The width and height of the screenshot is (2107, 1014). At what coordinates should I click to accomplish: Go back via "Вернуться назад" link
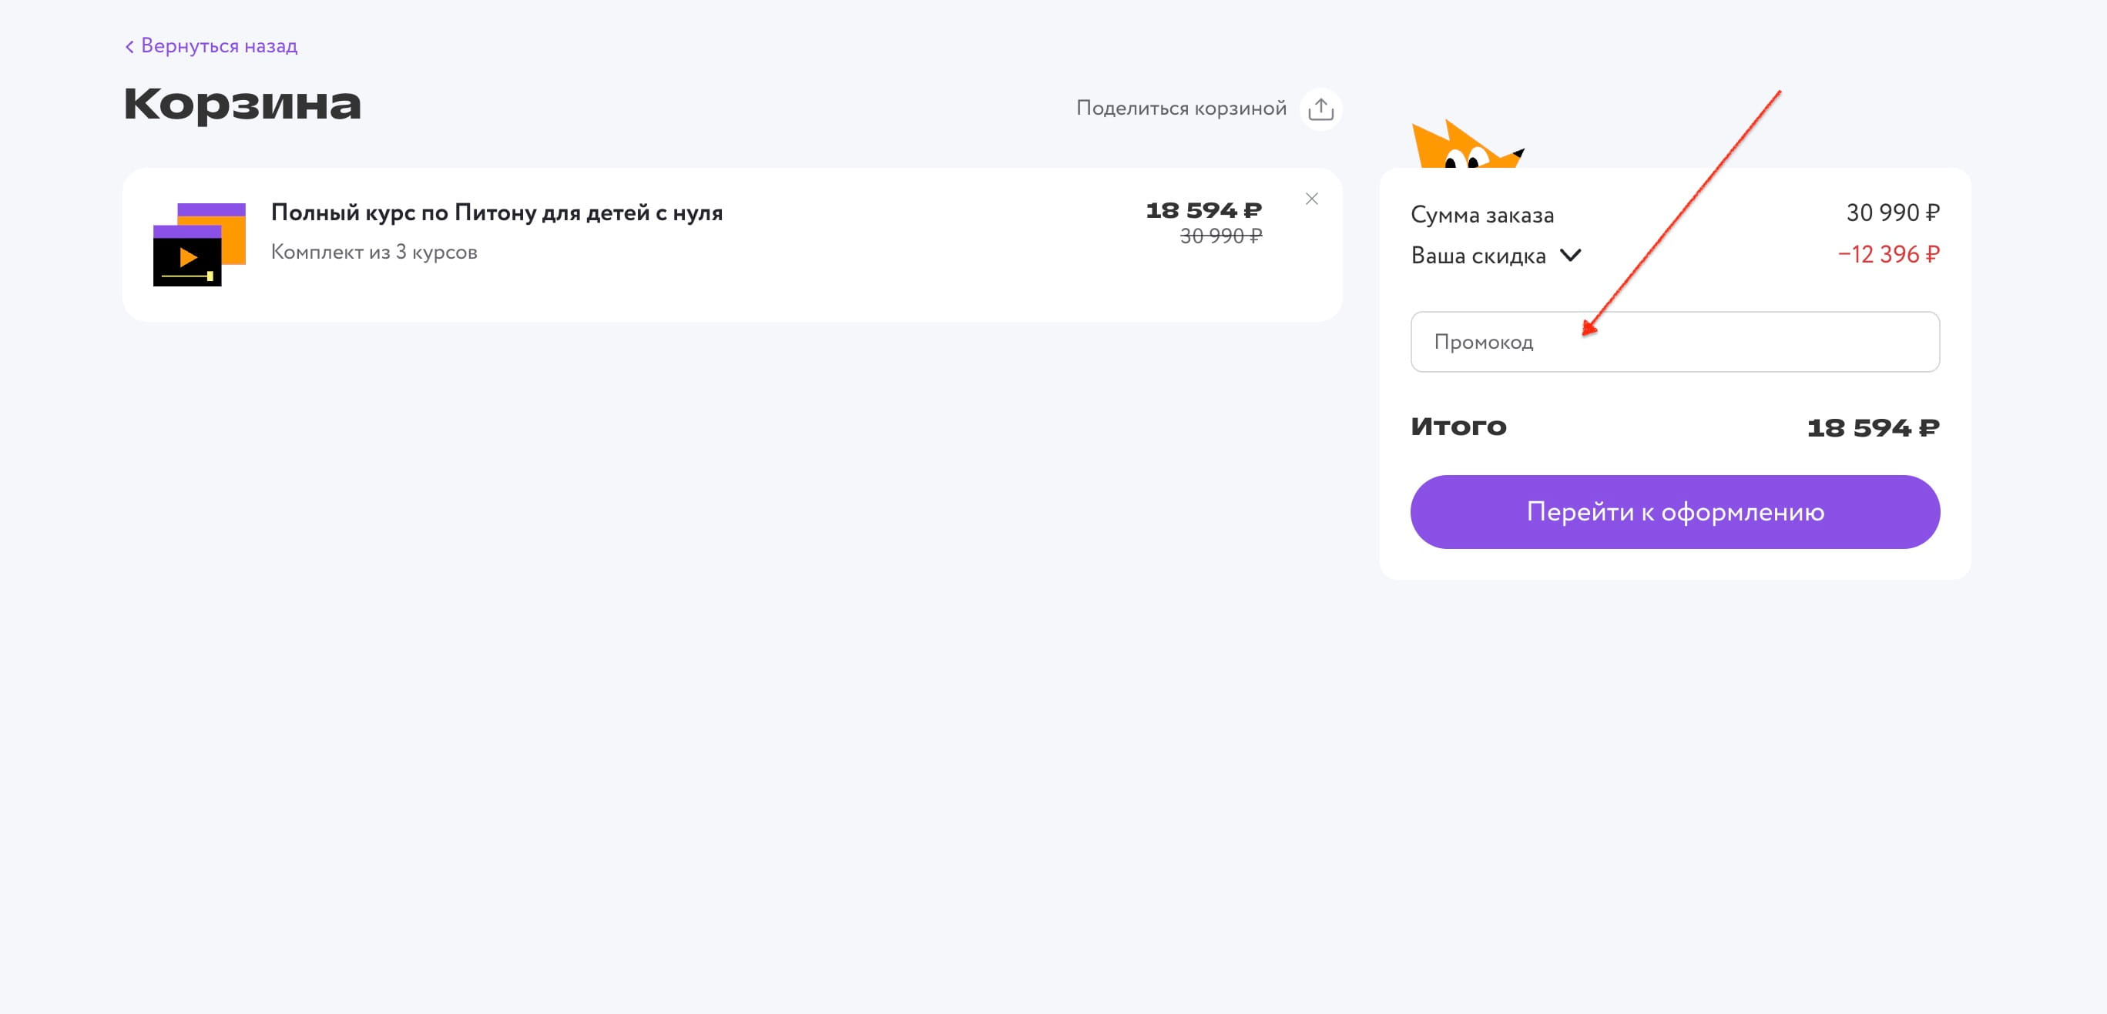click(x=218, y=45)
